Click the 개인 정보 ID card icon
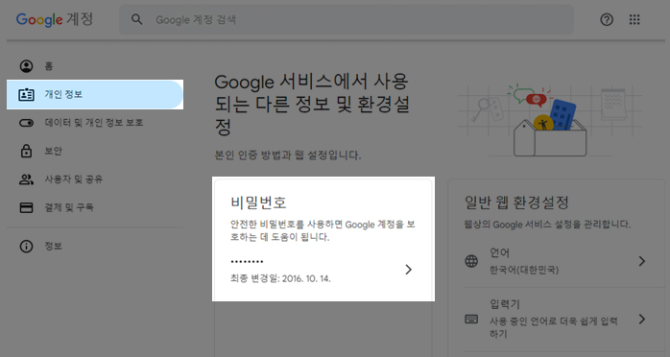The height and width of the screenshot is (357, 670). [27, 94]
